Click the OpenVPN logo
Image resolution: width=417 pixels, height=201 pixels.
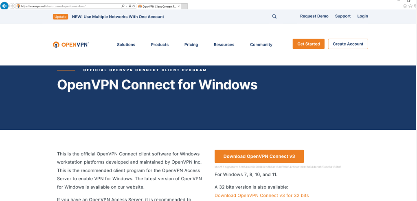[x=71, y=44]
